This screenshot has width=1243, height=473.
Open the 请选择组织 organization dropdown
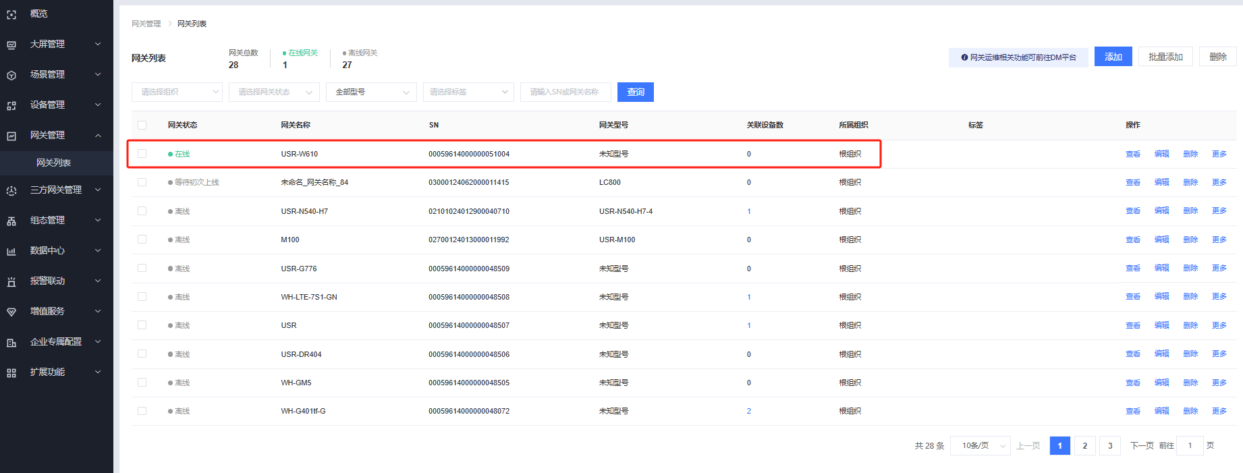pos(177,92)
